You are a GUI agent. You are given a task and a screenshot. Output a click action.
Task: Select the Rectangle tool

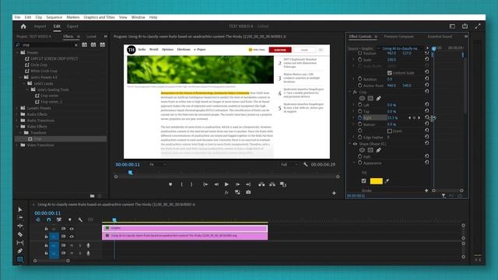[20, 259]
